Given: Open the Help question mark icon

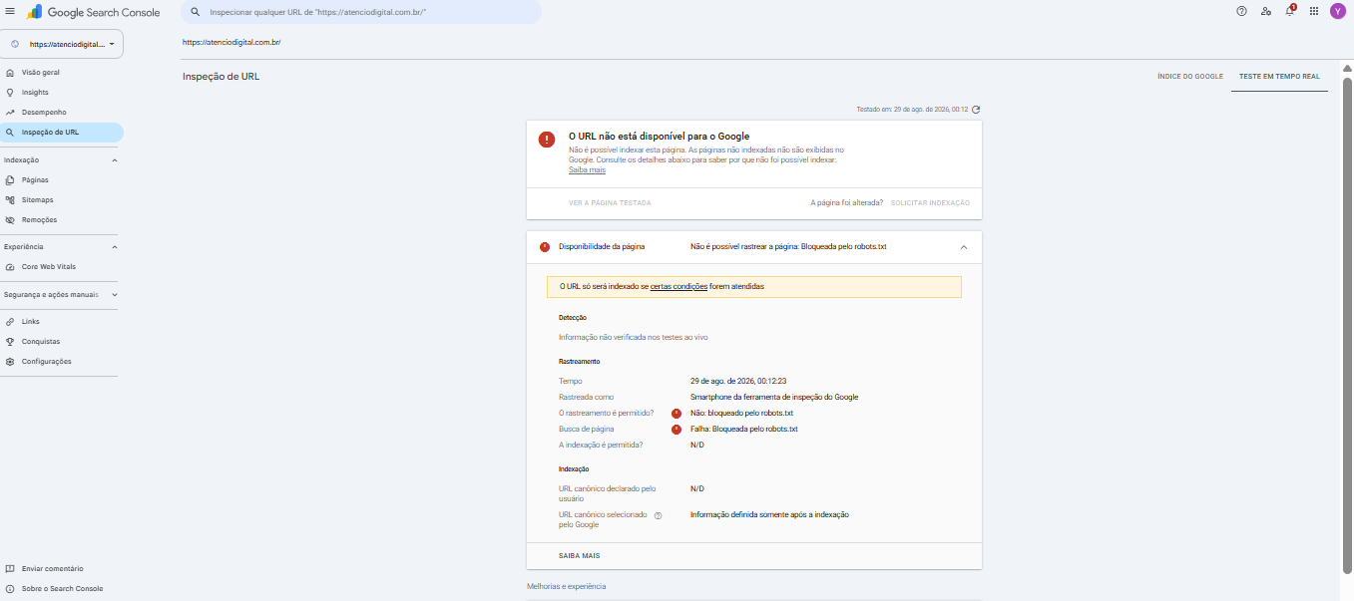Looking at the screenshot, I should (x=1241, y=11).
